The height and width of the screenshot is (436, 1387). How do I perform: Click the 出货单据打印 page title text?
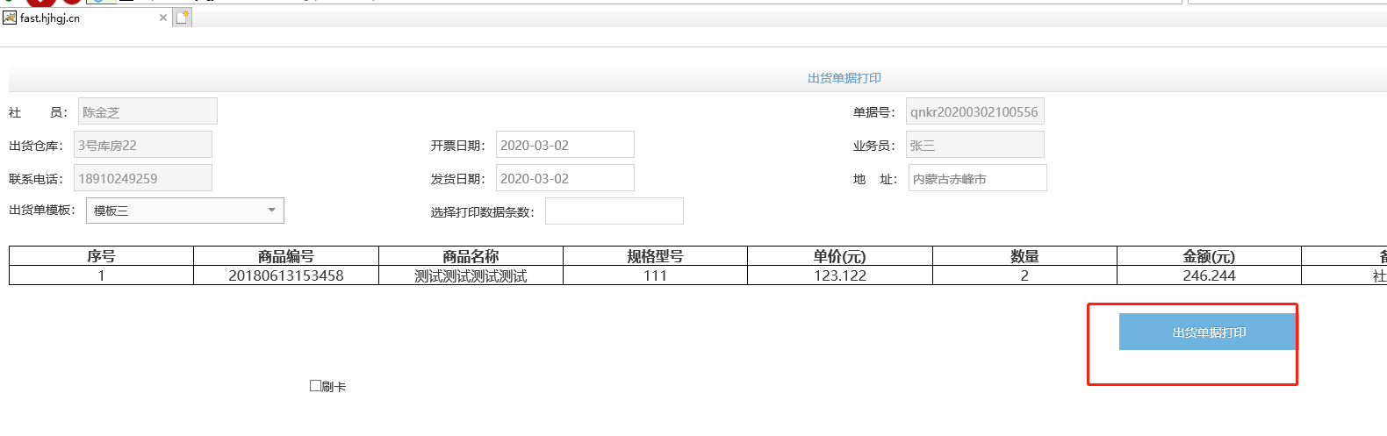[x=844, y=78]
